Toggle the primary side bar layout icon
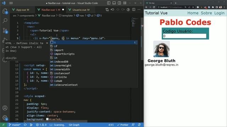This screenshot has height=127, width=227. point(109,3)
